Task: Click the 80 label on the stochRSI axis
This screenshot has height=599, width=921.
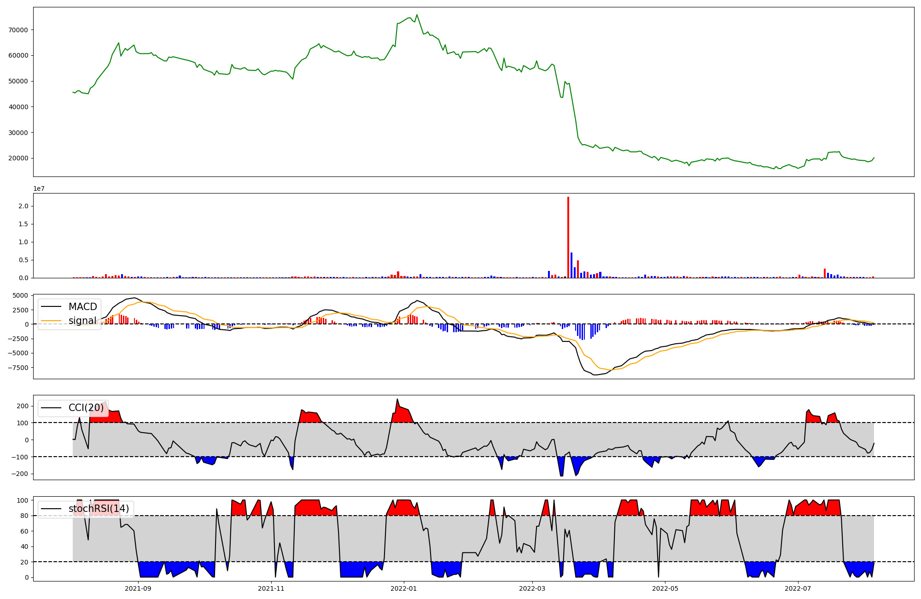Action: 24,516
